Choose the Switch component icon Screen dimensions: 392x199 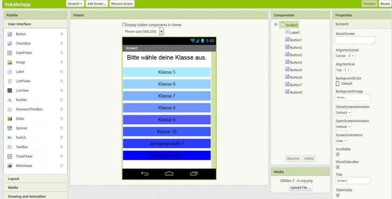tap(10, 138)
